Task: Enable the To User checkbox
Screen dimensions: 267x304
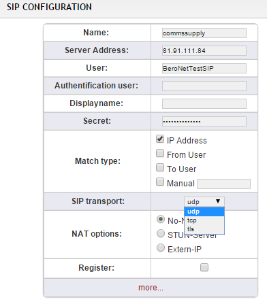Action: pyautogui.click(x=160, y=167)
